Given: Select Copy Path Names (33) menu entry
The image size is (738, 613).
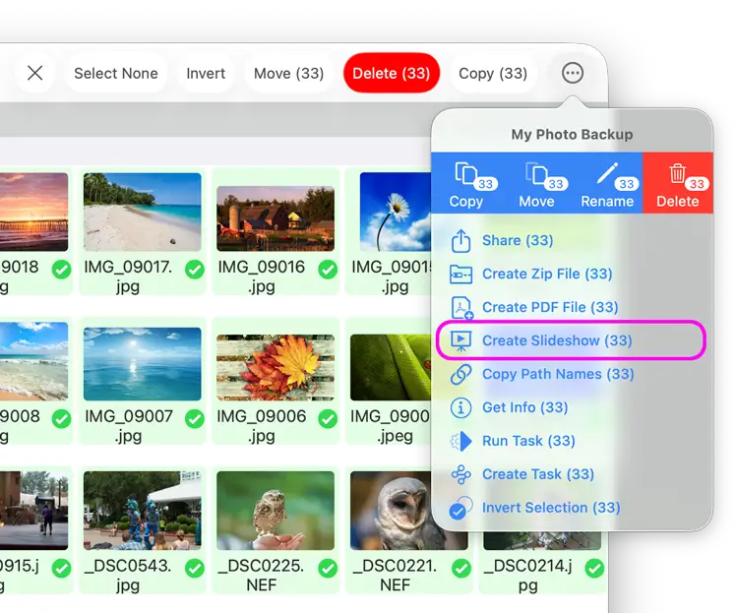Looking at the screenshot, I should tap(557, 374).
